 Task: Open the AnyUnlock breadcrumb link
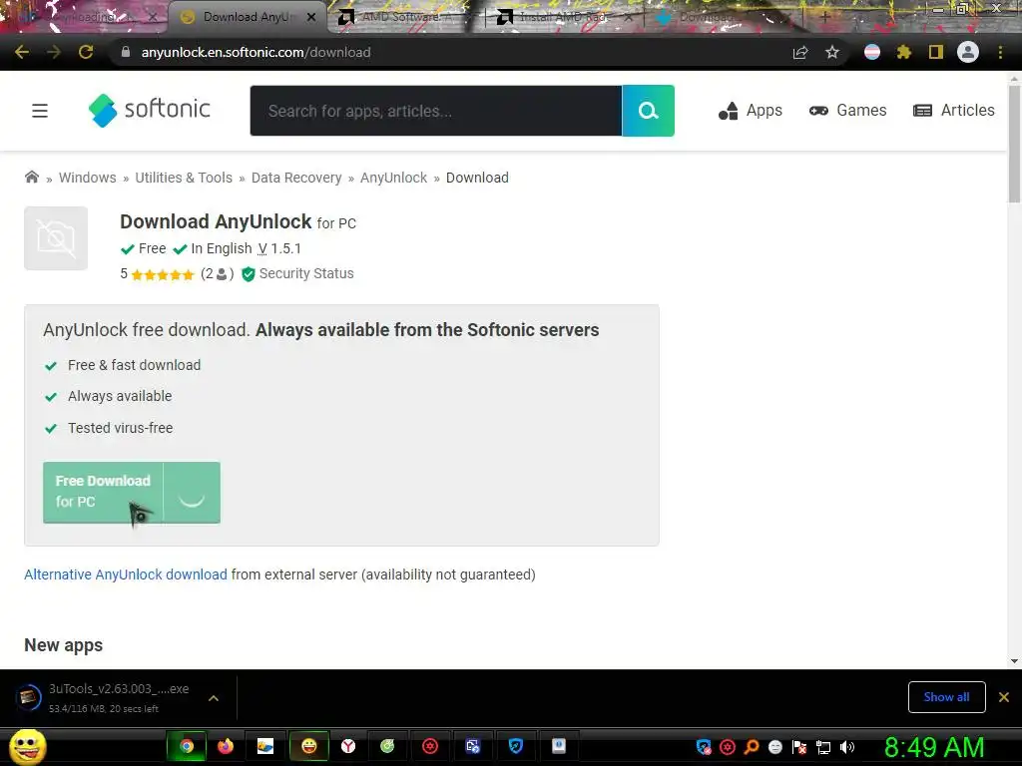coord(393,178)
